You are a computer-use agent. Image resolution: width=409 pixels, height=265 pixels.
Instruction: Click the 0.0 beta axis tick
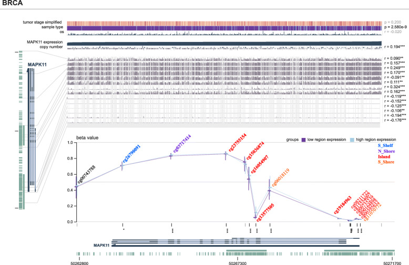70,222
